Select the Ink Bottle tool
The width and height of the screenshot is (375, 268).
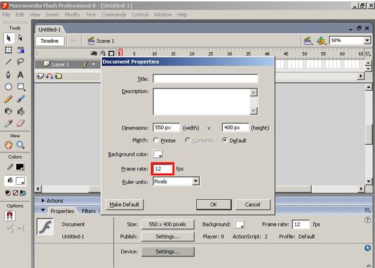point(8,111)
